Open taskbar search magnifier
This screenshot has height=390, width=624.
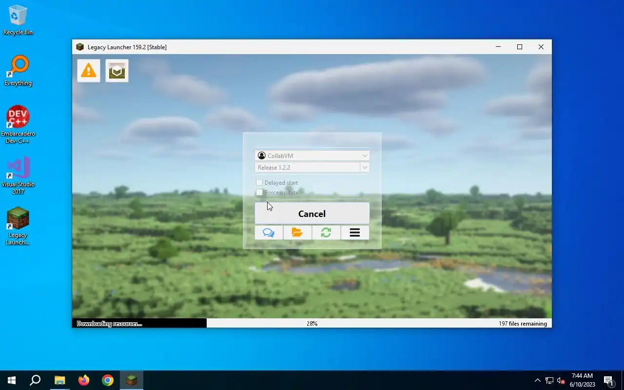point(35,380)
